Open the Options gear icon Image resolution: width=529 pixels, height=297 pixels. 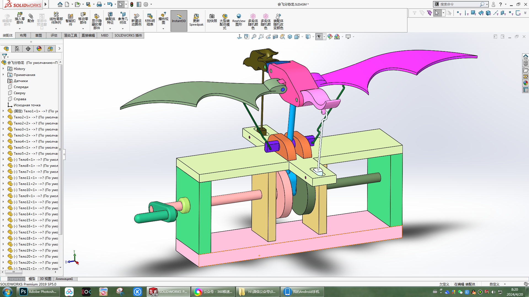tap(146, 4)
